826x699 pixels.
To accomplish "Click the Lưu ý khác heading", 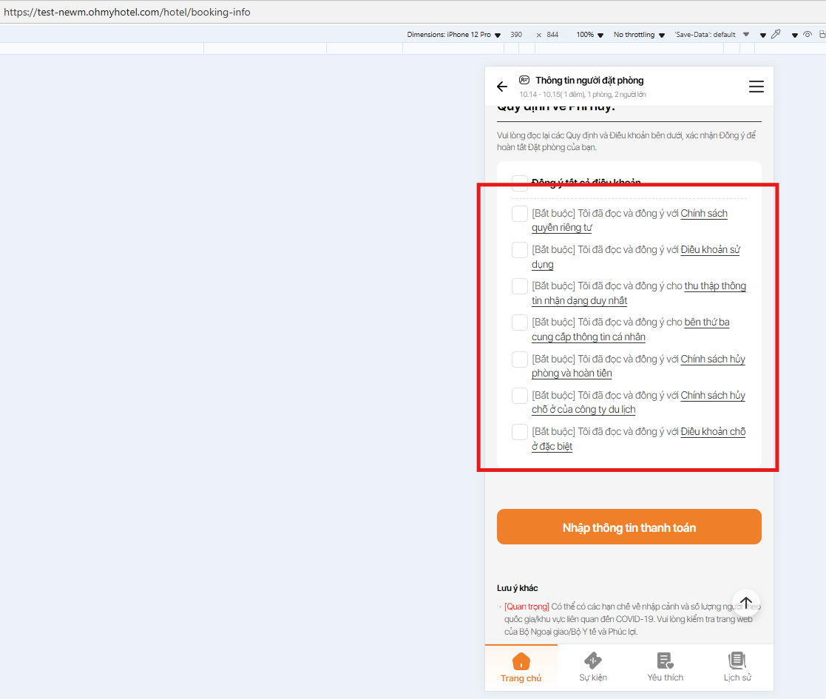I will point(518,588).
